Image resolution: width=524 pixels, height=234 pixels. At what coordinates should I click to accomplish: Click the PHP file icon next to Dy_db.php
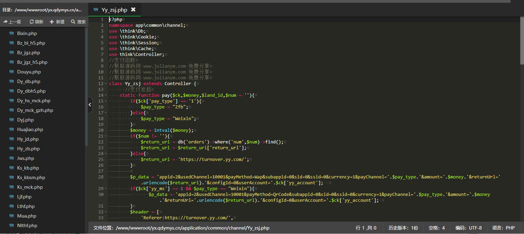[11, 81]
